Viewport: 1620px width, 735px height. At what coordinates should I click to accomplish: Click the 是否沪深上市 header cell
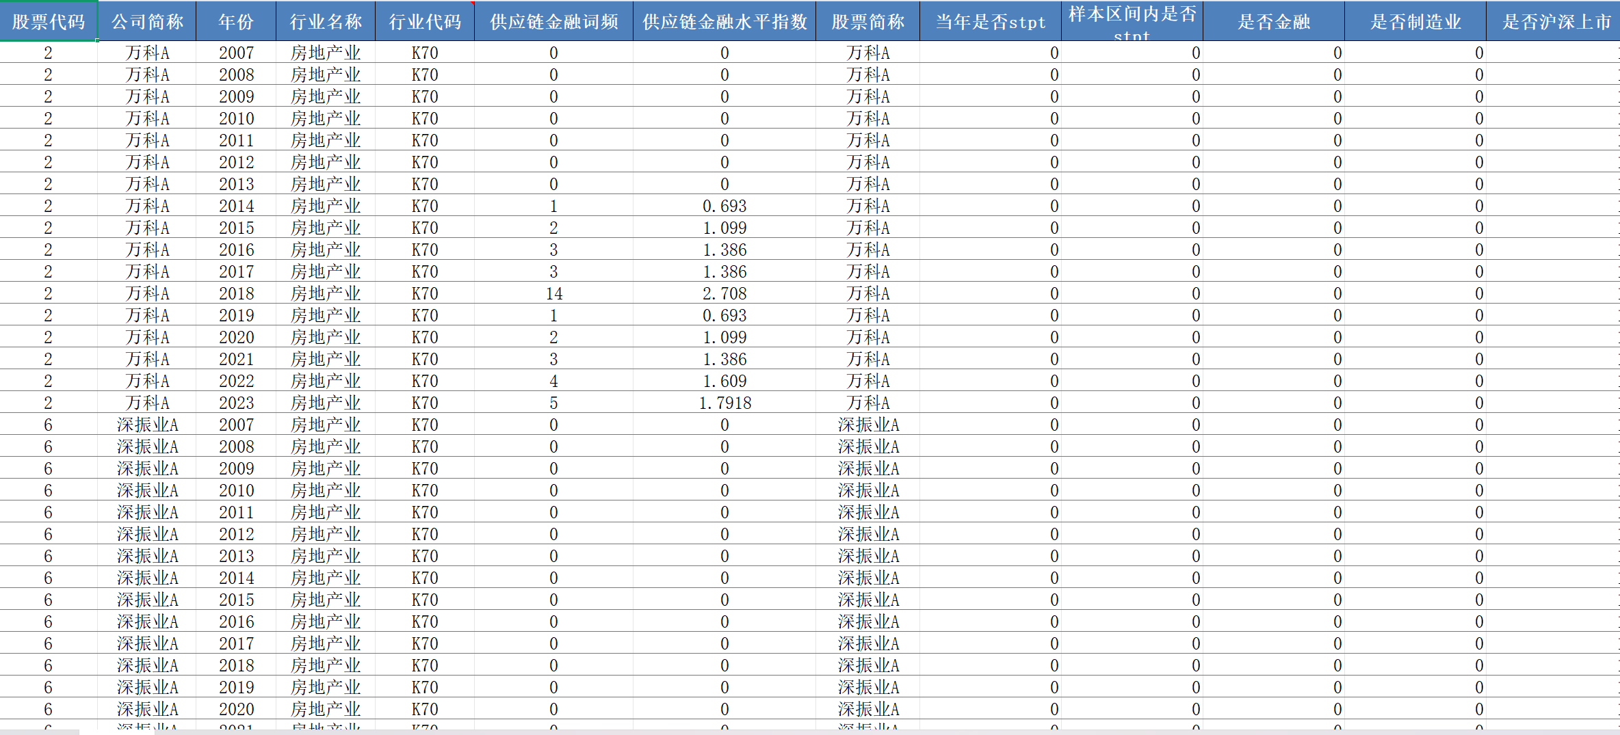(x=1553, y=21)
